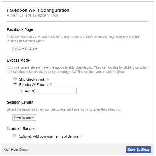Click the Session Length section heading
The width and height of the screenshot is (156, 156).
click(20, 102)
